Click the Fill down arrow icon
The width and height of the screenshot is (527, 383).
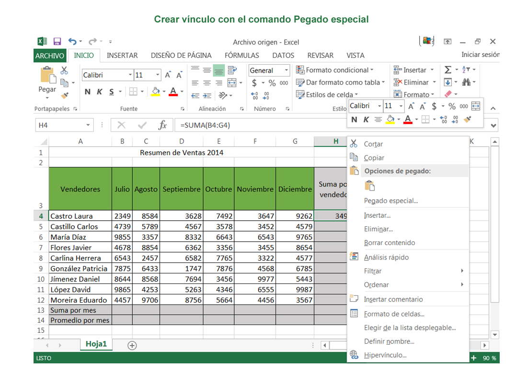(447, 82)
